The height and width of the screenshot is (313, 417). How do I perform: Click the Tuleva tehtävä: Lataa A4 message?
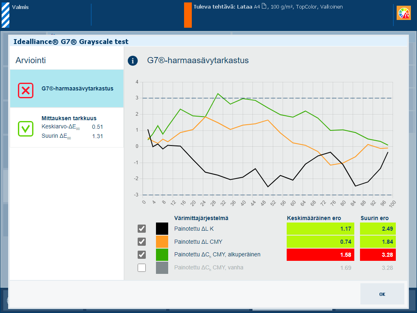[268, 7]
